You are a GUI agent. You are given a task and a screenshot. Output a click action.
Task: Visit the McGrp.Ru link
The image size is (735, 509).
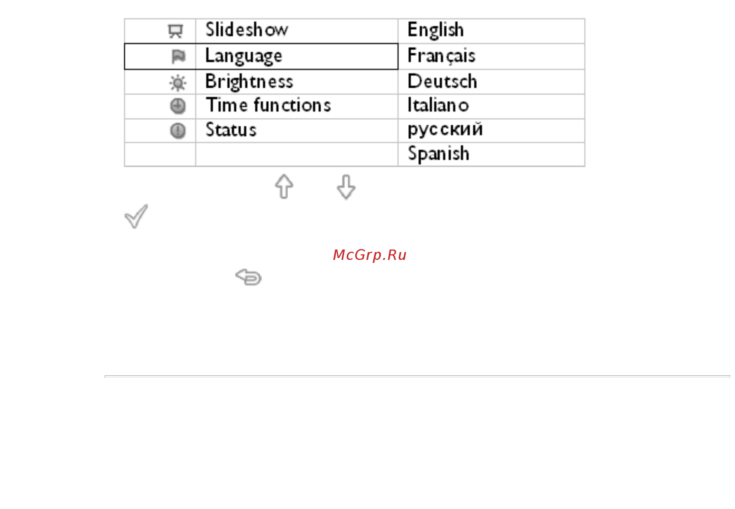pyautogui.click(x=370, y=255)
